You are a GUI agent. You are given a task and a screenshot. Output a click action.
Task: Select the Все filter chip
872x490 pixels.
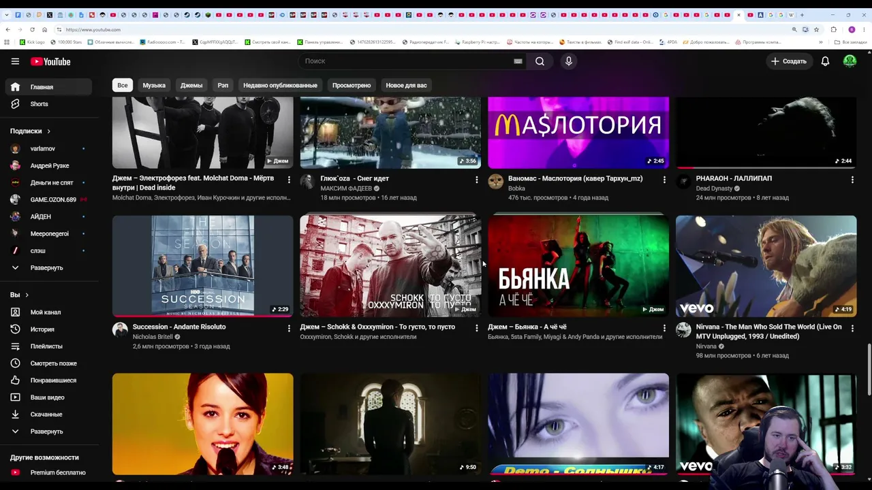123,85
